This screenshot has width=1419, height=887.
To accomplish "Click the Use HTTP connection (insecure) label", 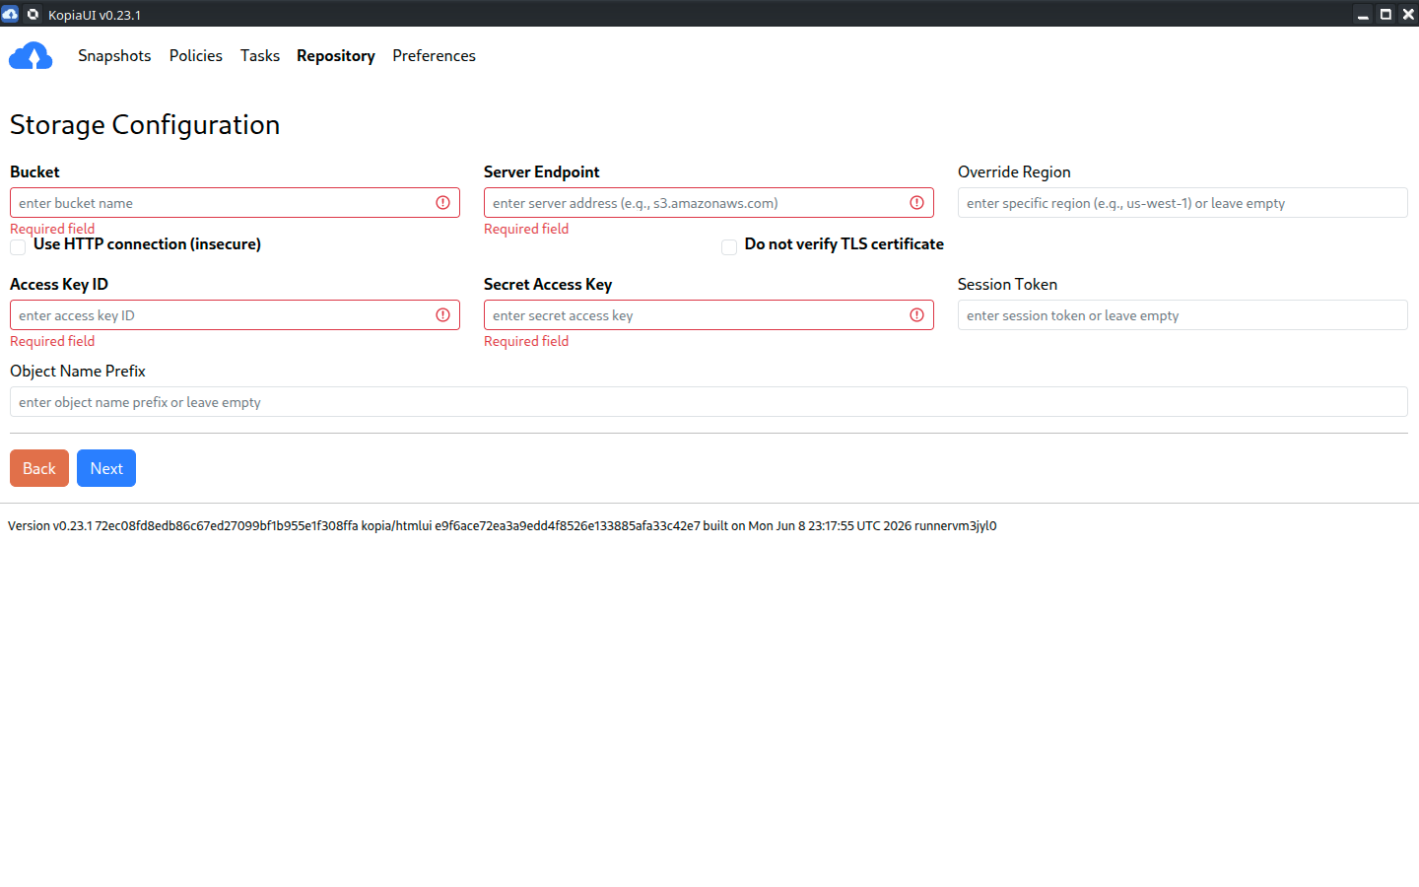I will [147, 244].
